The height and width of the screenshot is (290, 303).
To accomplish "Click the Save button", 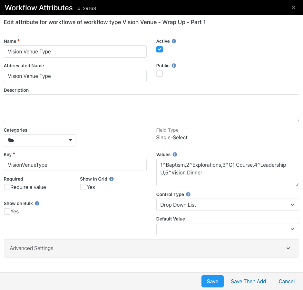I will pos(212,281).
